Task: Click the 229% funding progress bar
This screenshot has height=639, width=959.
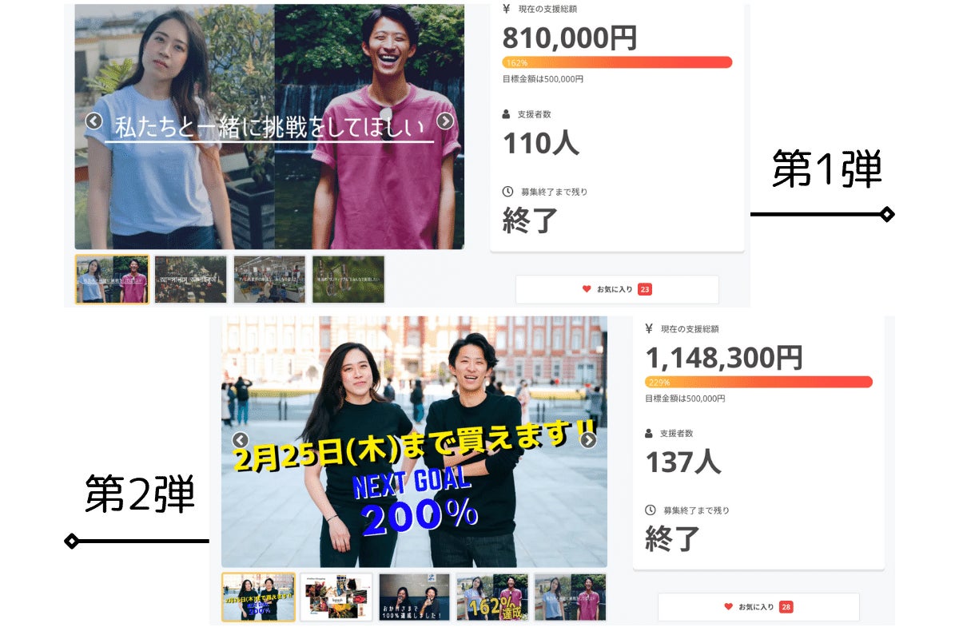Action: [x=758, y=382]
